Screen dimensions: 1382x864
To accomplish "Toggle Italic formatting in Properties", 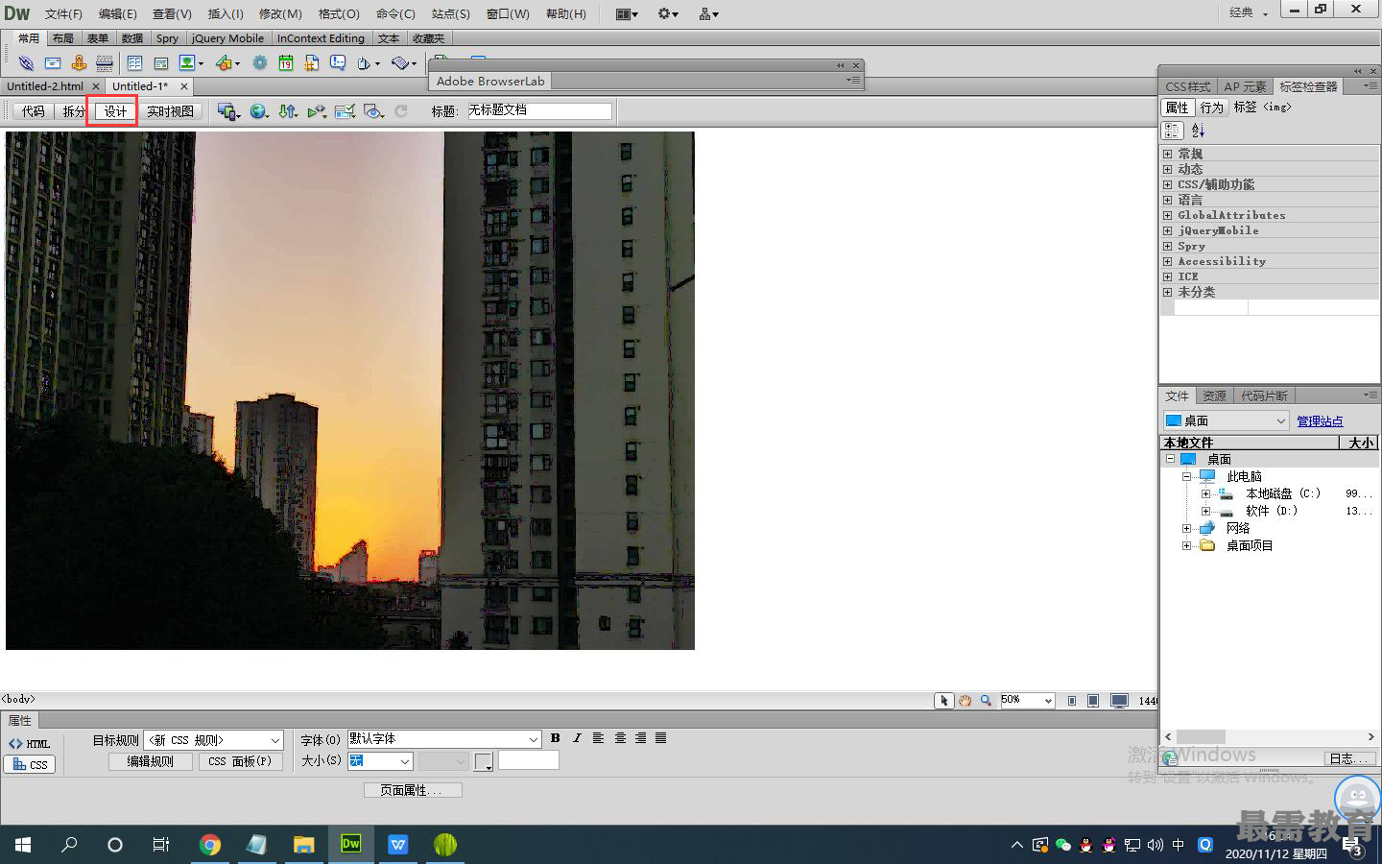I will coord(577,738).
